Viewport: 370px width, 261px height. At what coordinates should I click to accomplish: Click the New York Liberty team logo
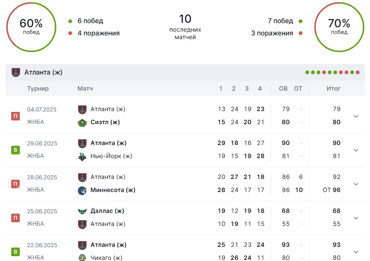(82, 156)
